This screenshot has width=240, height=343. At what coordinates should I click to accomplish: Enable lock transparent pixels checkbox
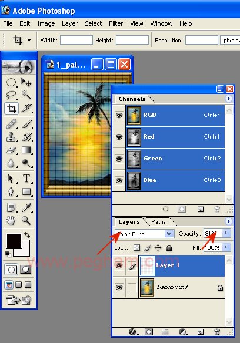tap(137, 248)
